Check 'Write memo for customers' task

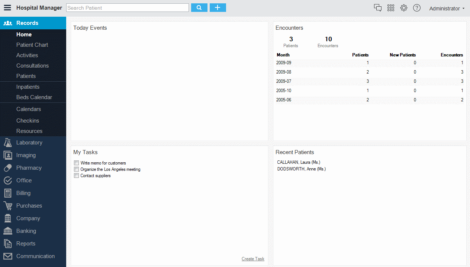click(77, 163)
